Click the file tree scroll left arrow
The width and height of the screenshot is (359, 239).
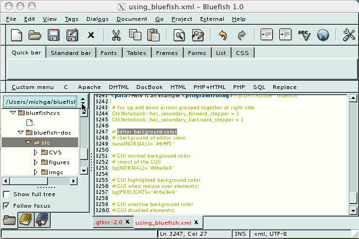(x=5, y=181)
